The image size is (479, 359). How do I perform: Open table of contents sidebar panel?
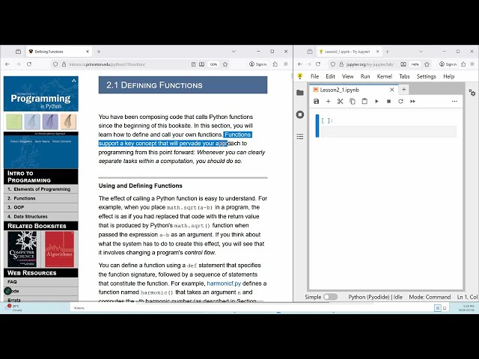tap(300, 136)
